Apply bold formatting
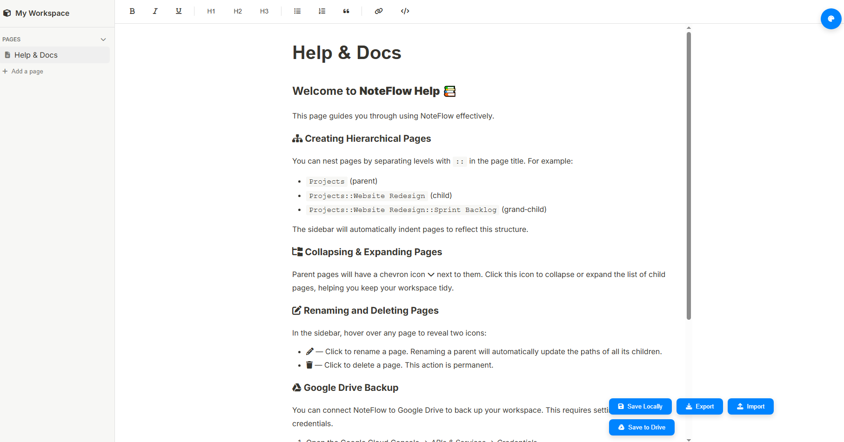Image resolution: width=844 pixels, height=442 pixels. pyautogui.click(x=132, y=11)
